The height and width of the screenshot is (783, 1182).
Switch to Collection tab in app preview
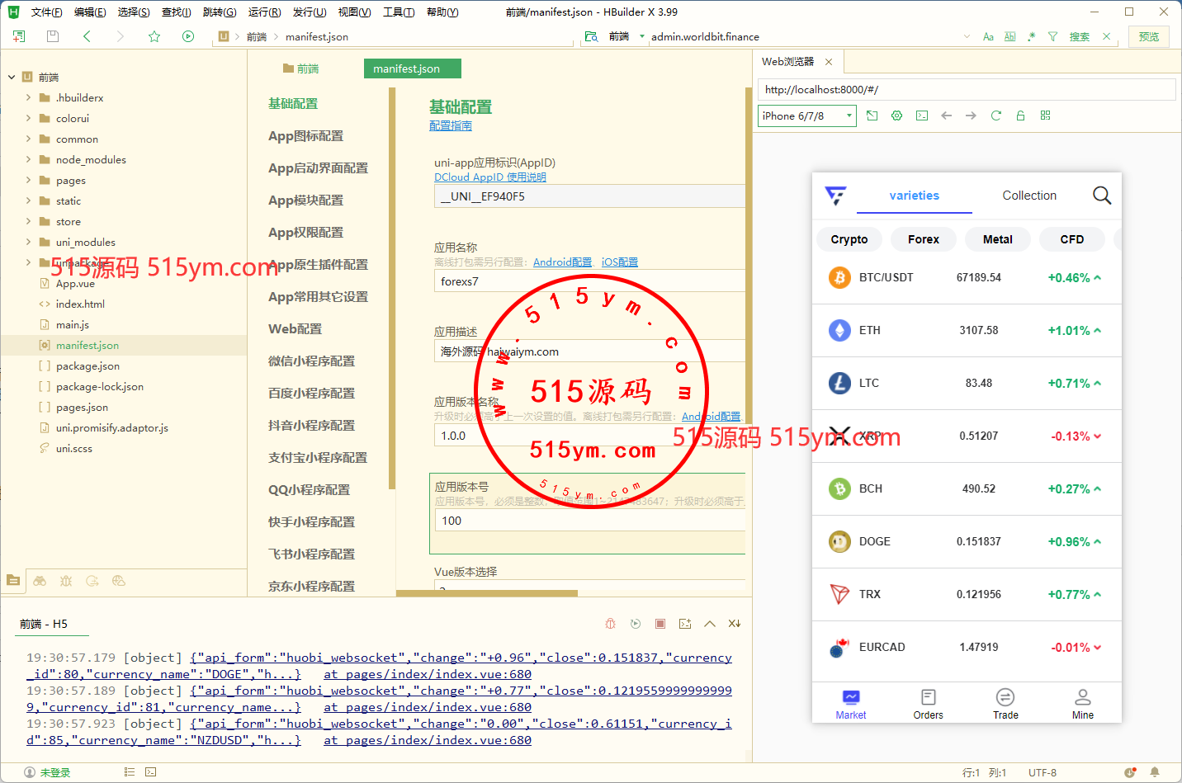point(1028,196)
